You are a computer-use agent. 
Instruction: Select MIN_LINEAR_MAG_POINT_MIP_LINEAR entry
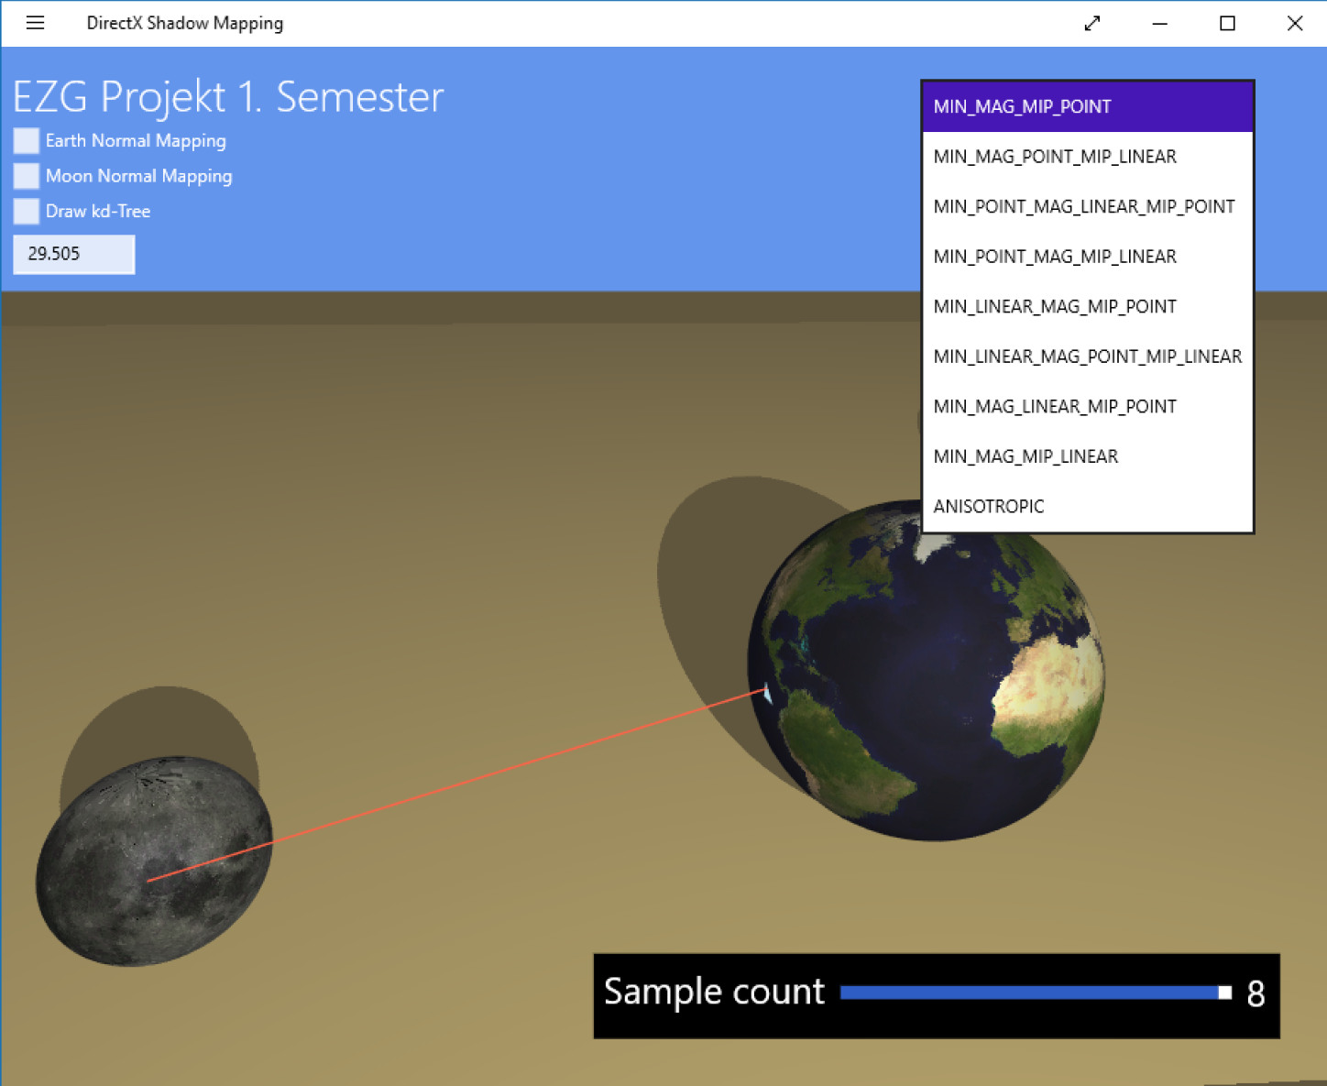click(1087, 357)
